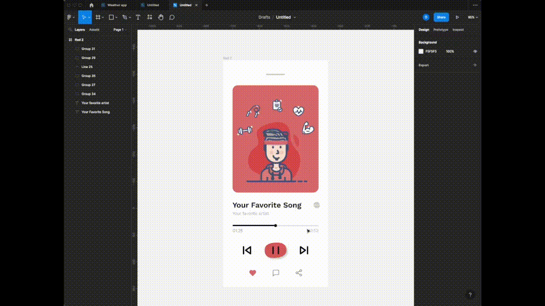
Task: Click the Present play icon
Action: coord(457,17)
